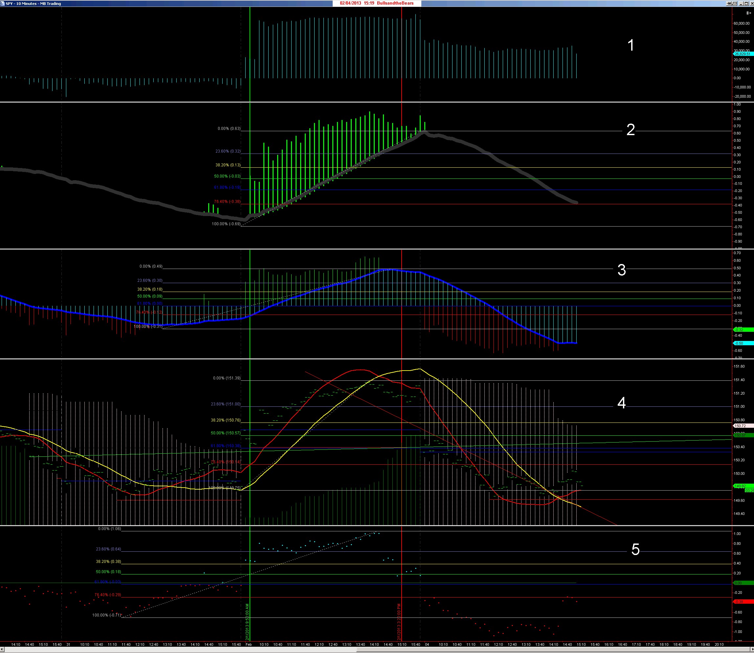Click the '20:10' time axis label

(x=719, y=645)
